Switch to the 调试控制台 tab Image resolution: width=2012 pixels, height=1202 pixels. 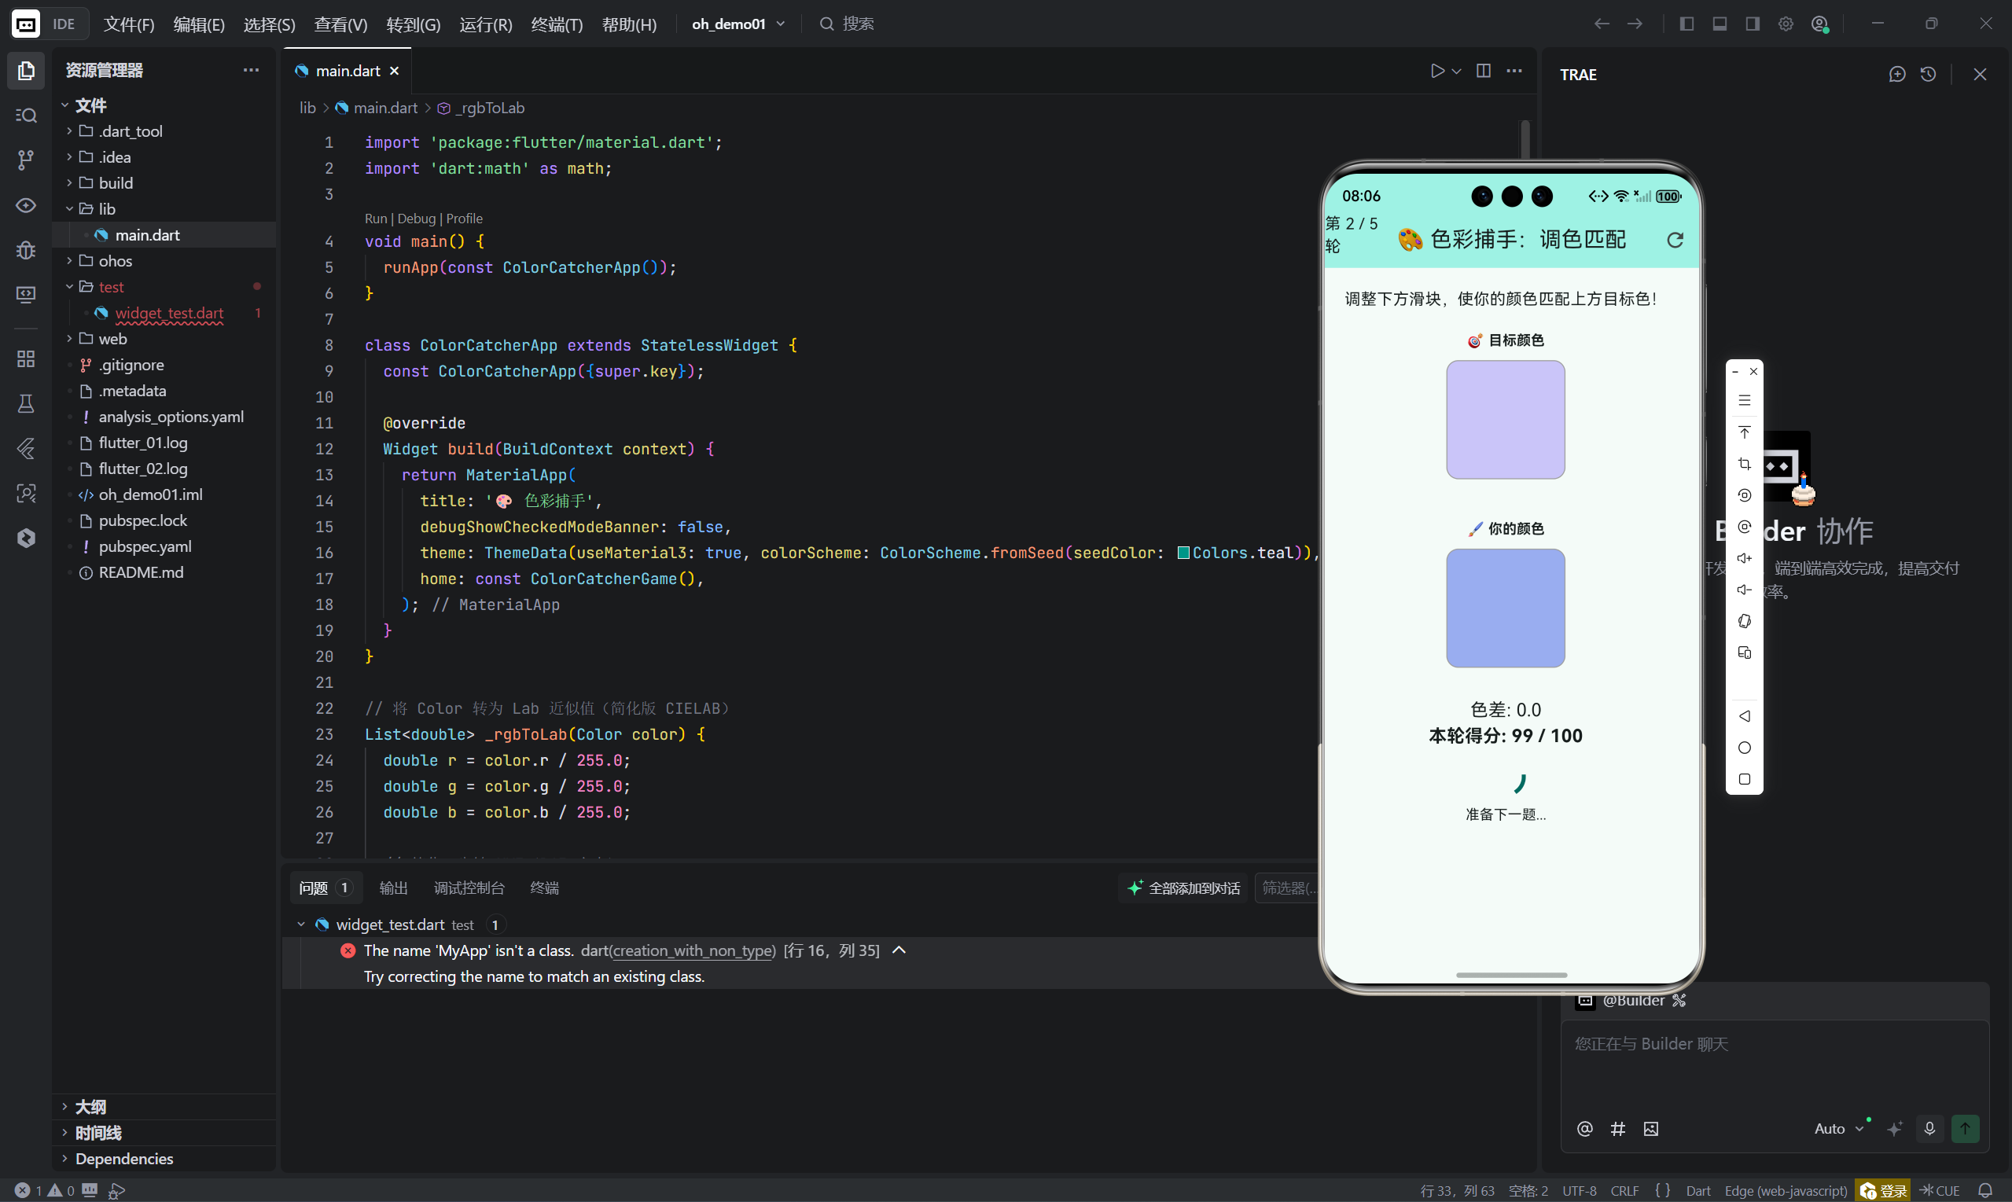[x=469, y=888]
